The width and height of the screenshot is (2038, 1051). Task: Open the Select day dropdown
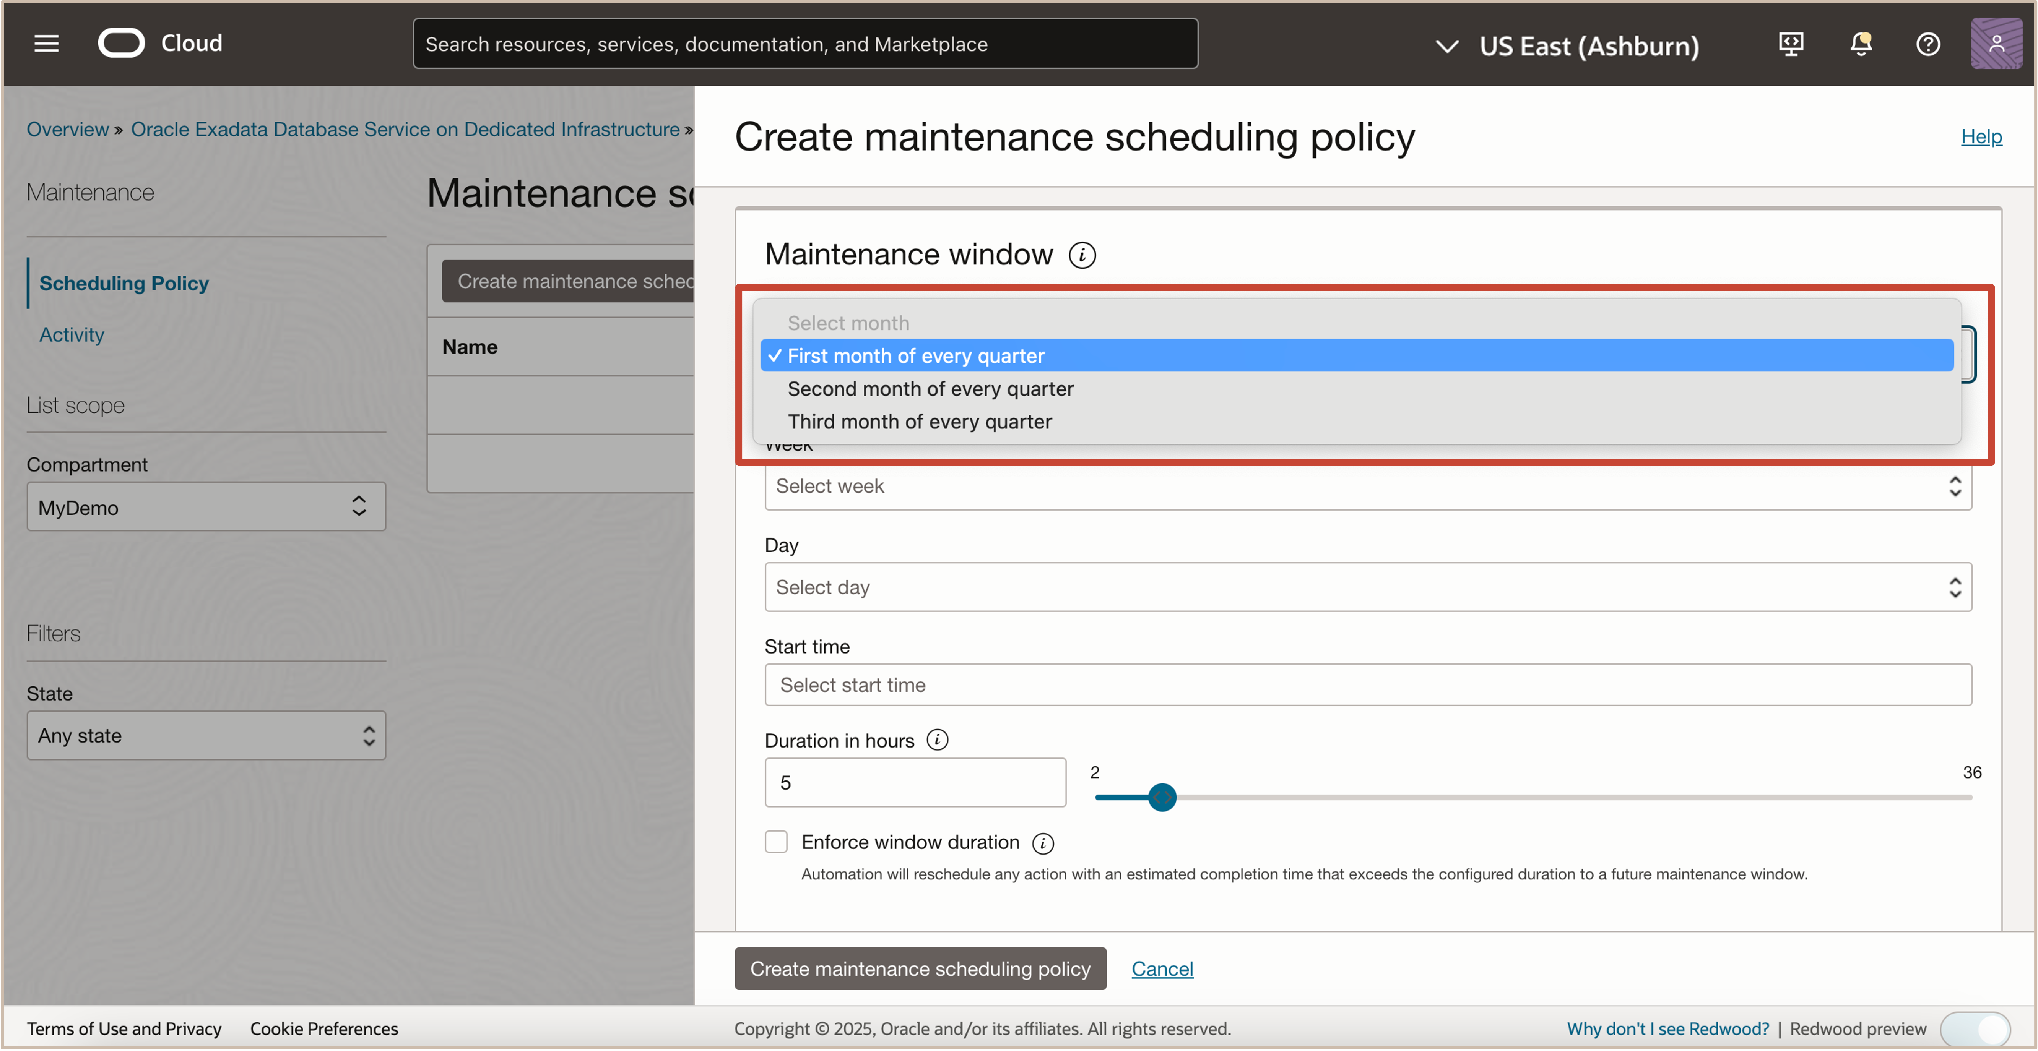coord(1367,587)
